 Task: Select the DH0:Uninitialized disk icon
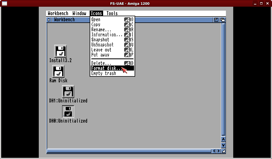[68, 111]
